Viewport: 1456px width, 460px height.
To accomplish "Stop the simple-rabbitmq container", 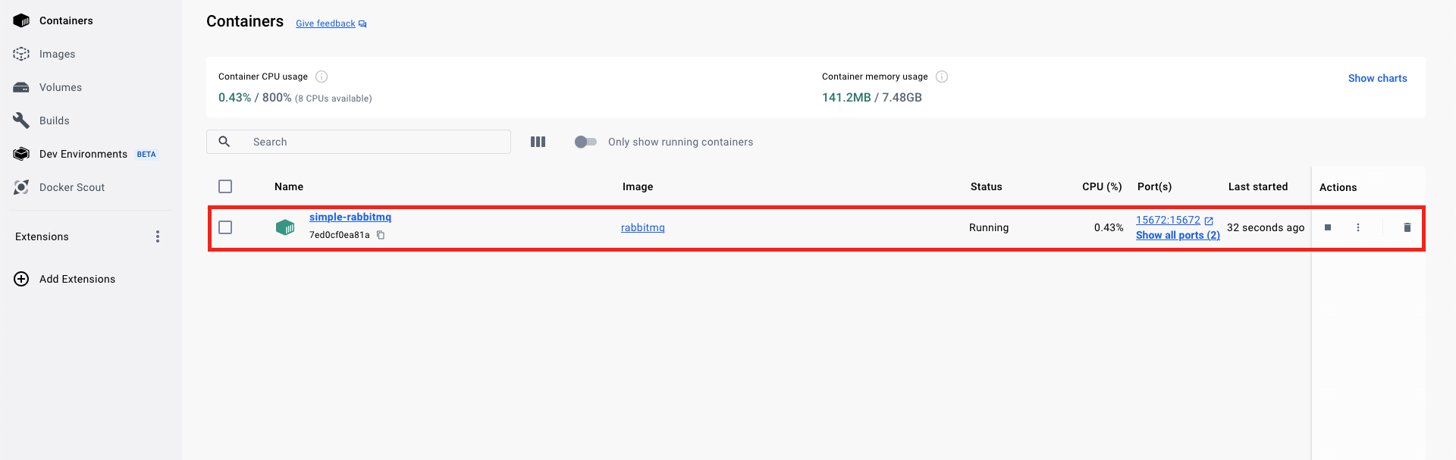I will (1328, 227).
